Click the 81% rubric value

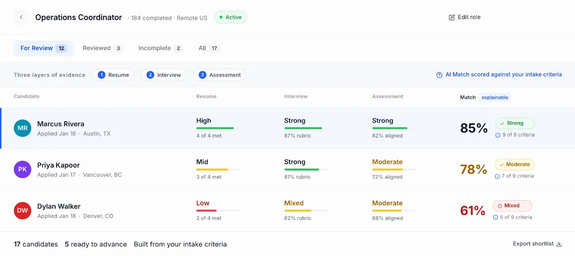click(x=298, y=177)
